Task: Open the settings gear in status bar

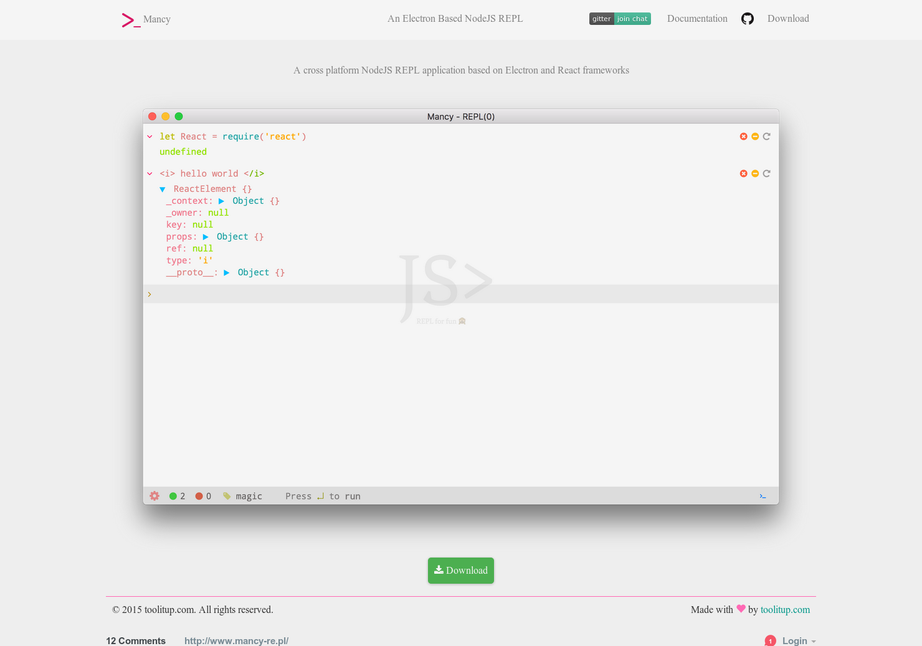Action: tap(154, 496)
